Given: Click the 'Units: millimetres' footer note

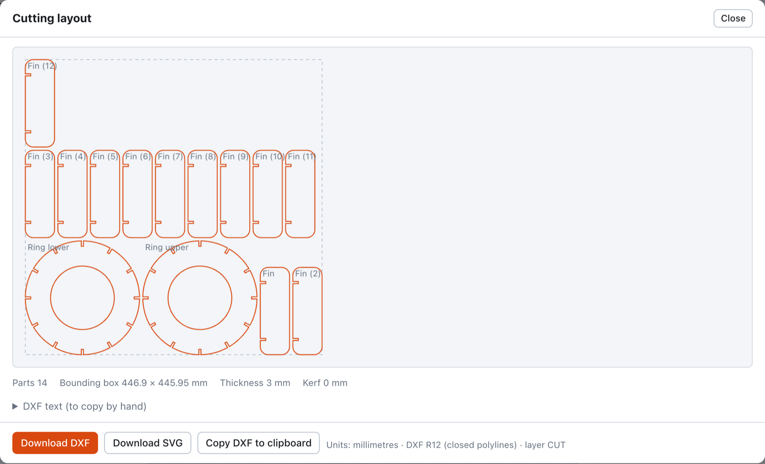Looking at the screenshot, I should pos(446,445).
